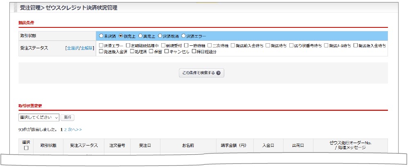Click the お名前 column header
This screenshot has height=168, width=408.
(x=188, y=146)
